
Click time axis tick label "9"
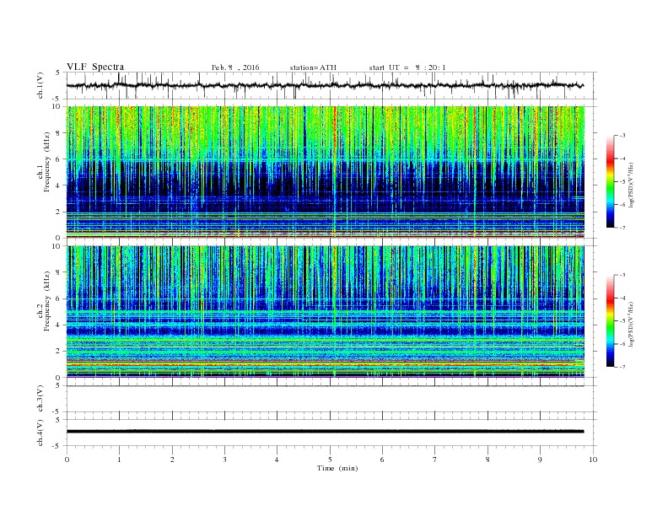point(540,460)
